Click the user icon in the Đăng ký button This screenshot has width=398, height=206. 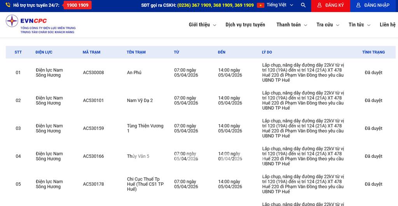click(319, 5)
